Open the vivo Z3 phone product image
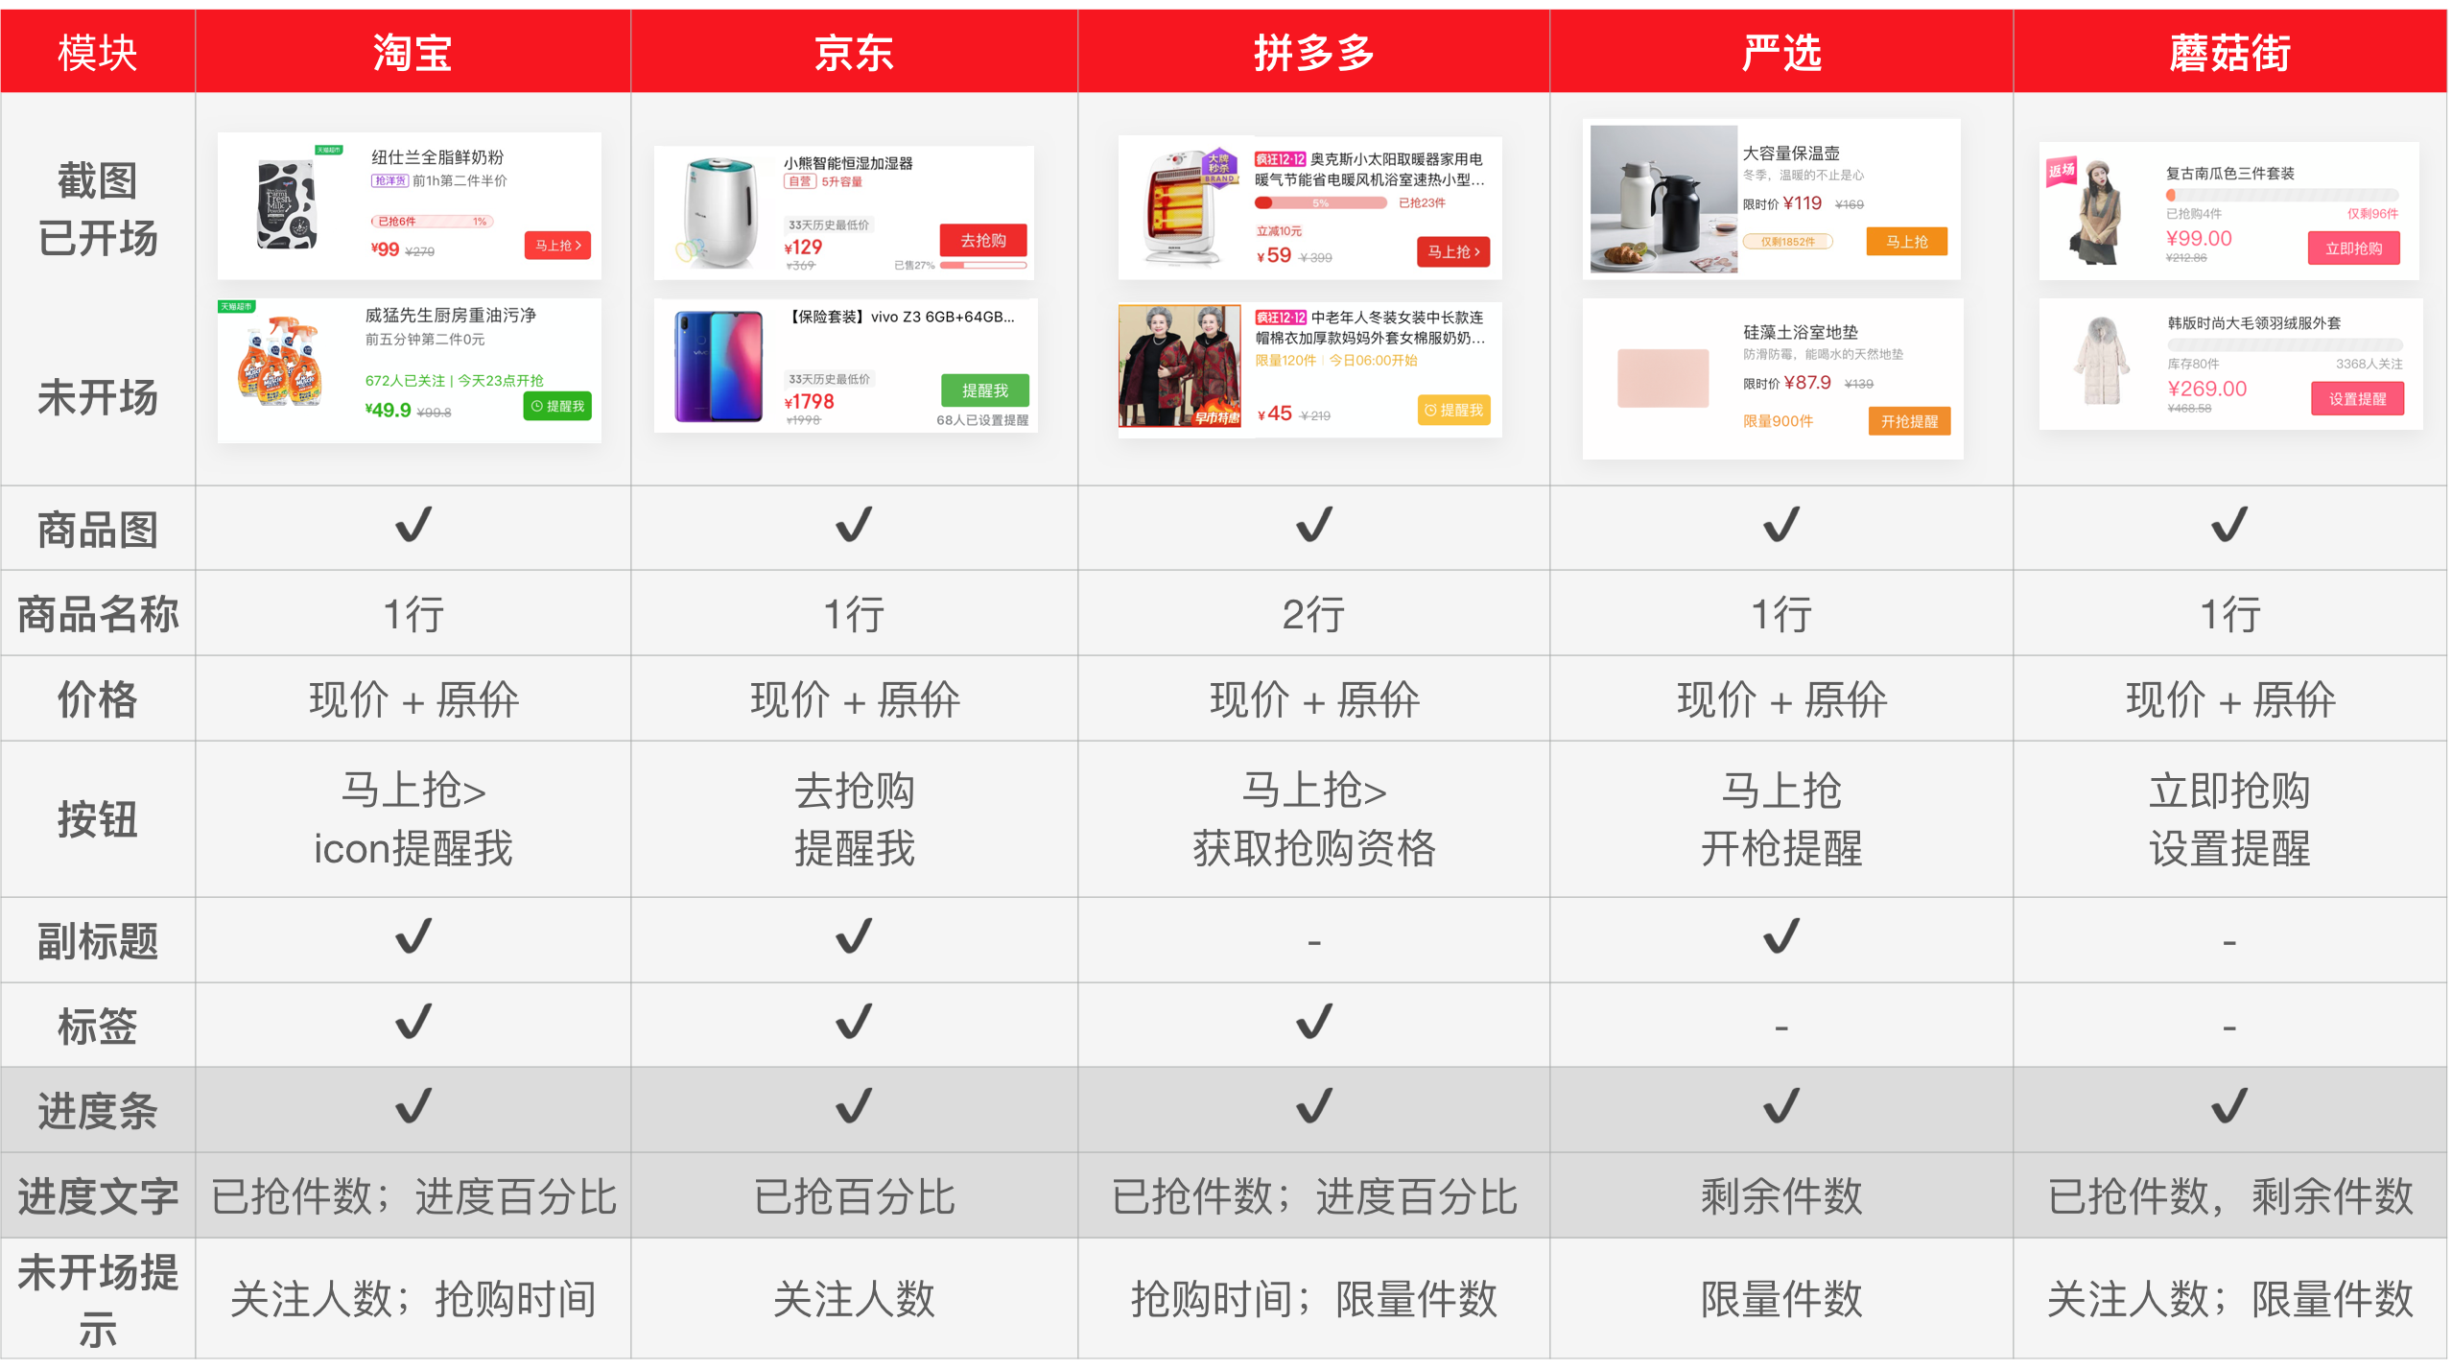2452x1370 pixels. (718, 366)
